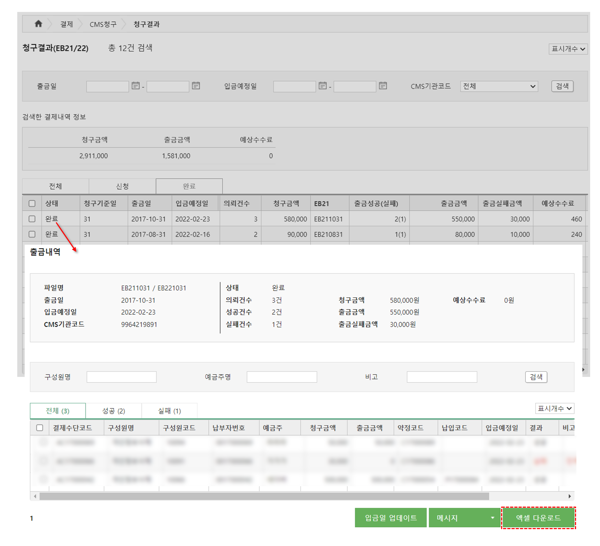Screen dimensions: 600x546
Task: Check the row with 출금일 2017-10-31
Action: tap(32, 219)
